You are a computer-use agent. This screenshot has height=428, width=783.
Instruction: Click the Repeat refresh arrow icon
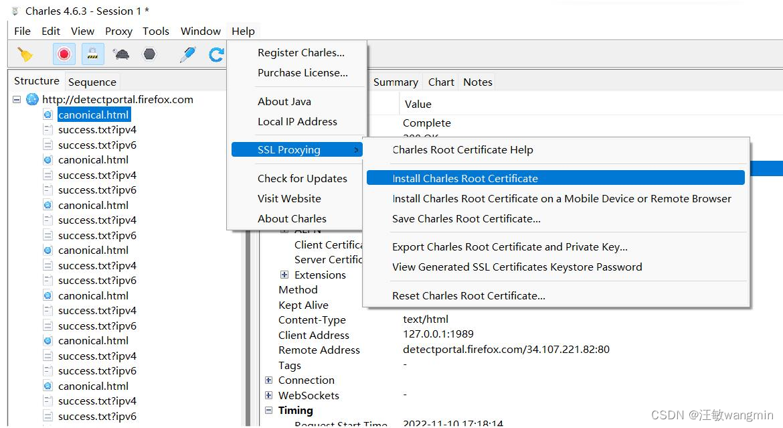coord(216,54)
